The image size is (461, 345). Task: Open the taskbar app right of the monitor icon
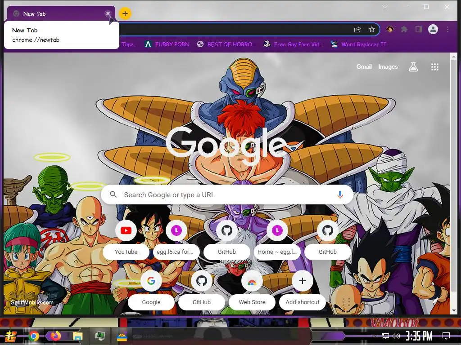click(x=122, y=336)
